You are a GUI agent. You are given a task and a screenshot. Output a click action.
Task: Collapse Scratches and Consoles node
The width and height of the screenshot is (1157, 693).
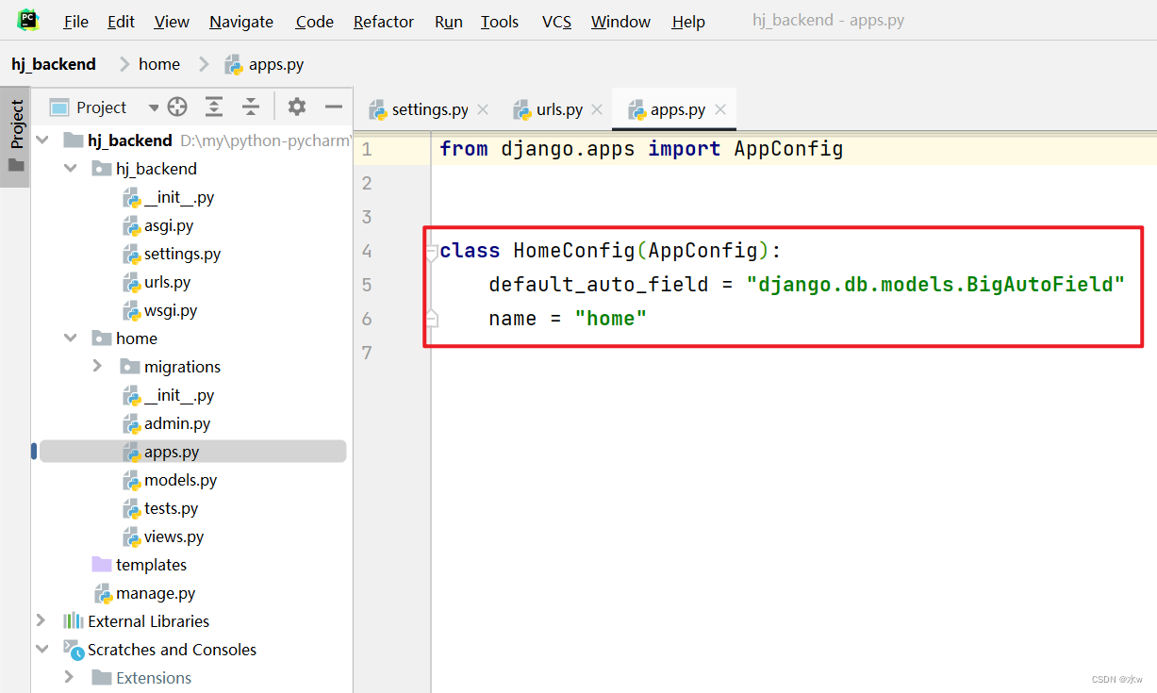click(41, 649)
